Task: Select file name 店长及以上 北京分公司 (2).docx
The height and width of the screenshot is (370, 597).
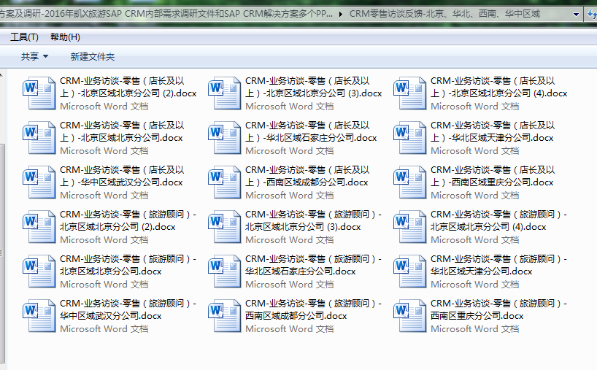Action: click(128, 87)
